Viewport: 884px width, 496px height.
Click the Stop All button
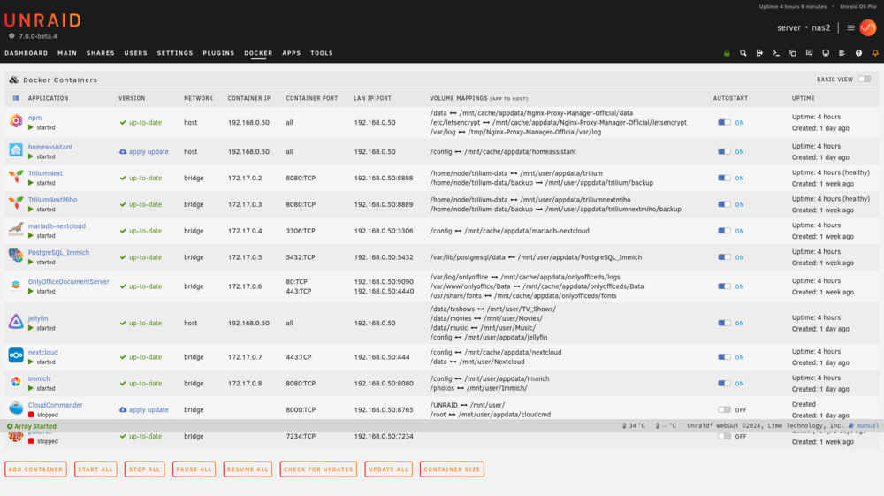pyautogui.click(x=144, y=469)
